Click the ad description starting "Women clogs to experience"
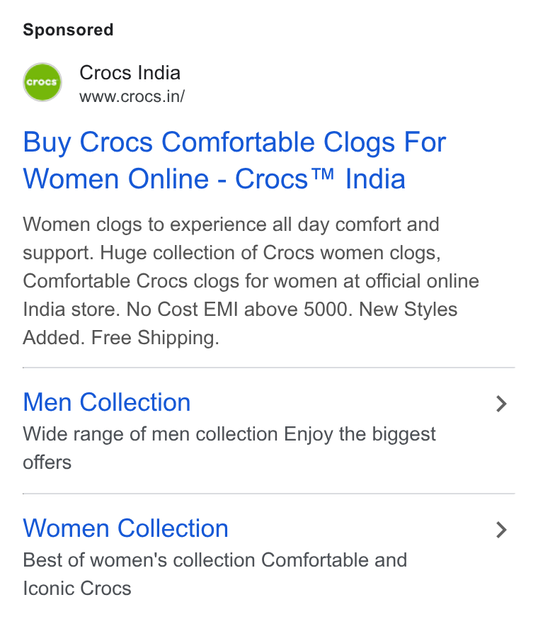Image resolution: width=538 pixels, height=636 pixels. coord(251,280)
